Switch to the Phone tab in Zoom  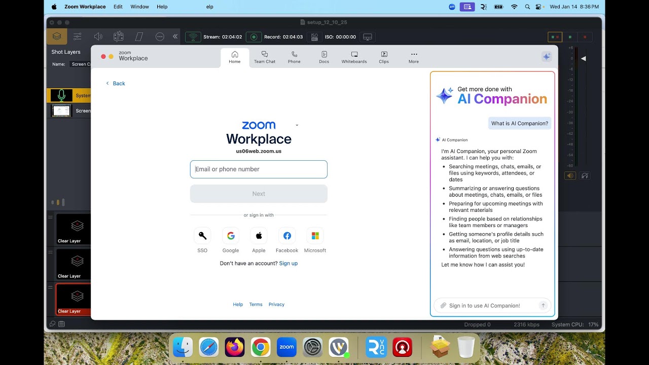tap(294, 57)
